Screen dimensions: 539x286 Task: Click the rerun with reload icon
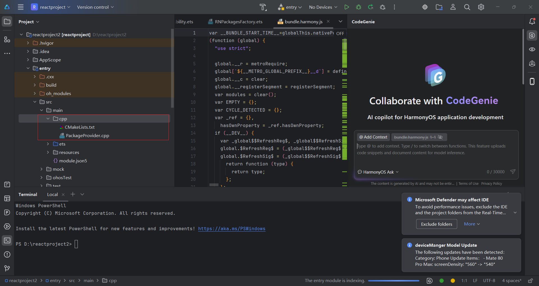(x=371, y=7)
